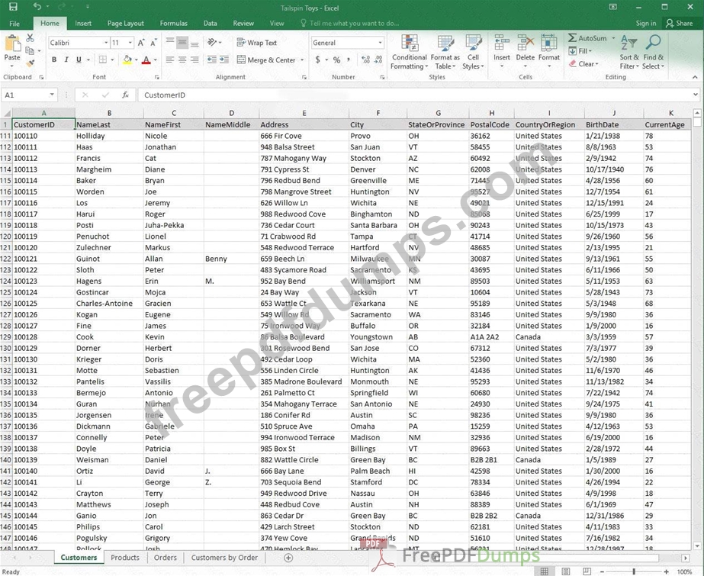This screenshot has width=704, height=576.
Task: Toggle Wrap Text for the cell
Action: 257,43
